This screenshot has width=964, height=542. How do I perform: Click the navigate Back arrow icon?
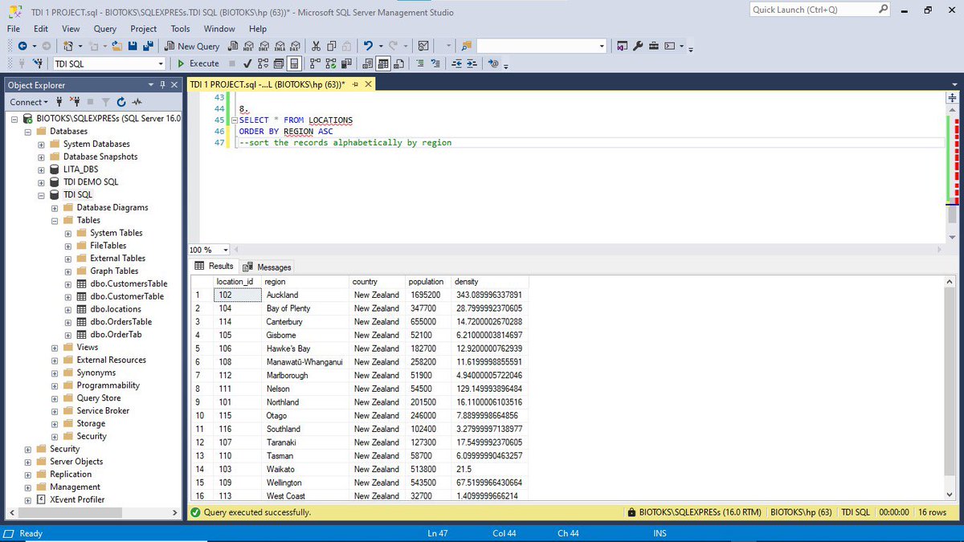pos(22,46)
